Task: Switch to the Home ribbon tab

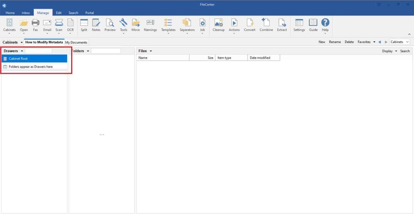Action: coord(10,13)
